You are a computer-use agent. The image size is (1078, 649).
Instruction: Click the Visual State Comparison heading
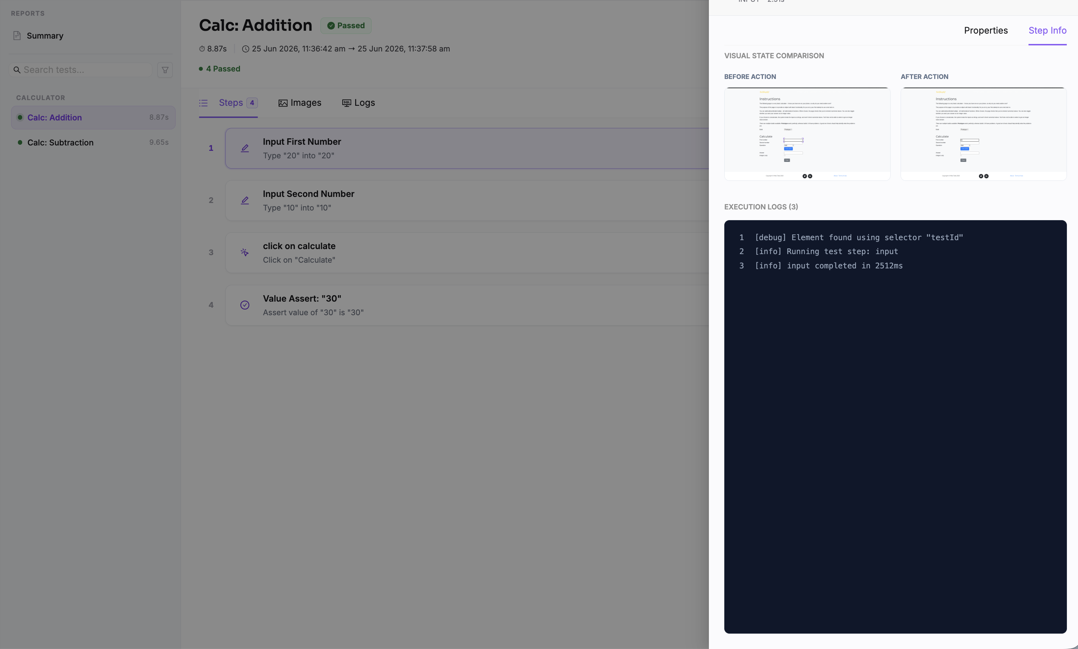pos(774,55)
